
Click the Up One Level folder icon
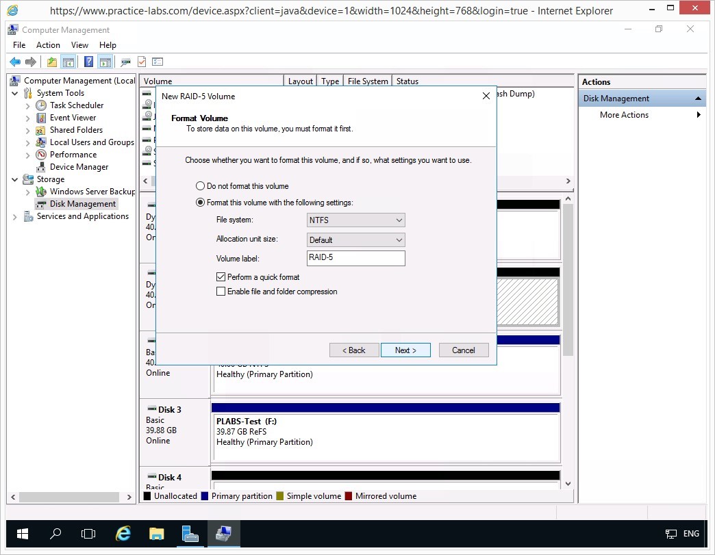(52, 62)
